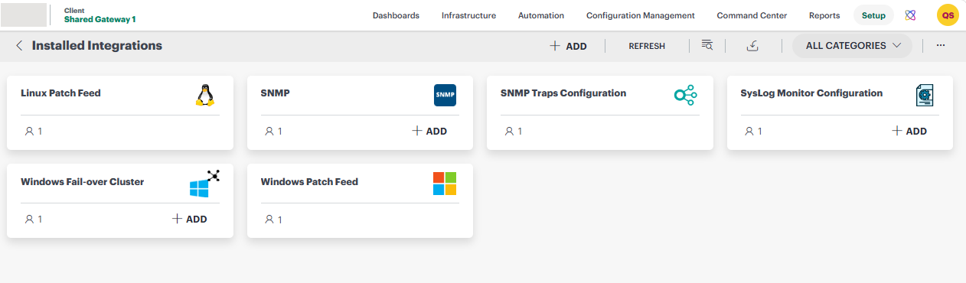
Task: Open the Infrastructure menu
Action: (468, 15)
